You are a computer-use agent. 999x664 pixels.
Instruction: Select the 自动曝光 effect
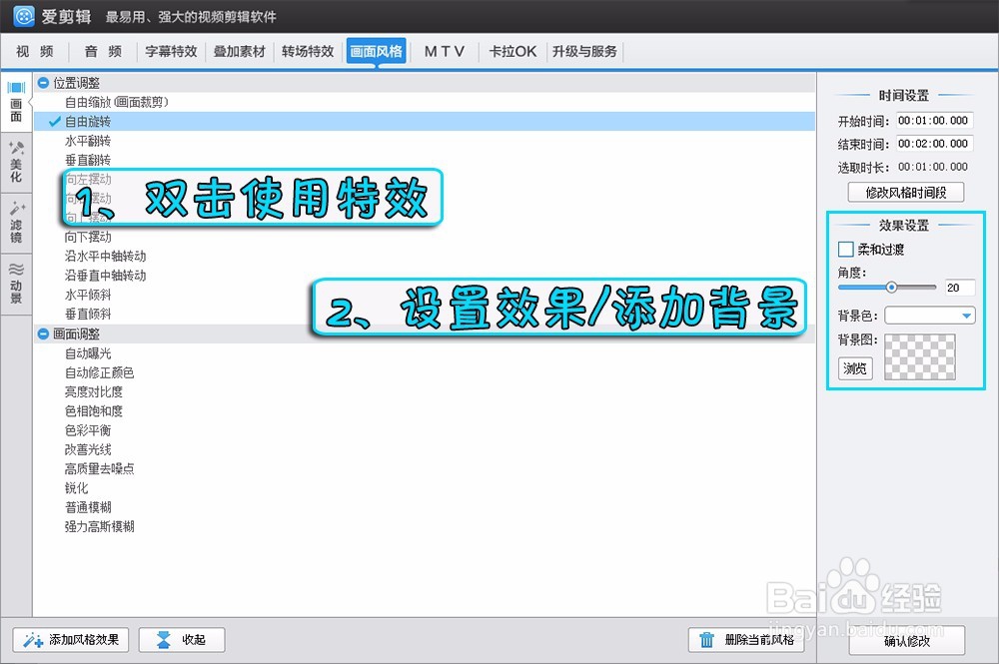(x=88, y=353)
